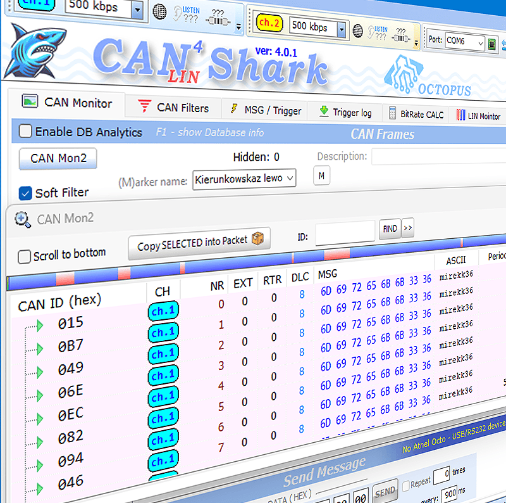Open the BitRate CALC tab

tap(416, 114)
